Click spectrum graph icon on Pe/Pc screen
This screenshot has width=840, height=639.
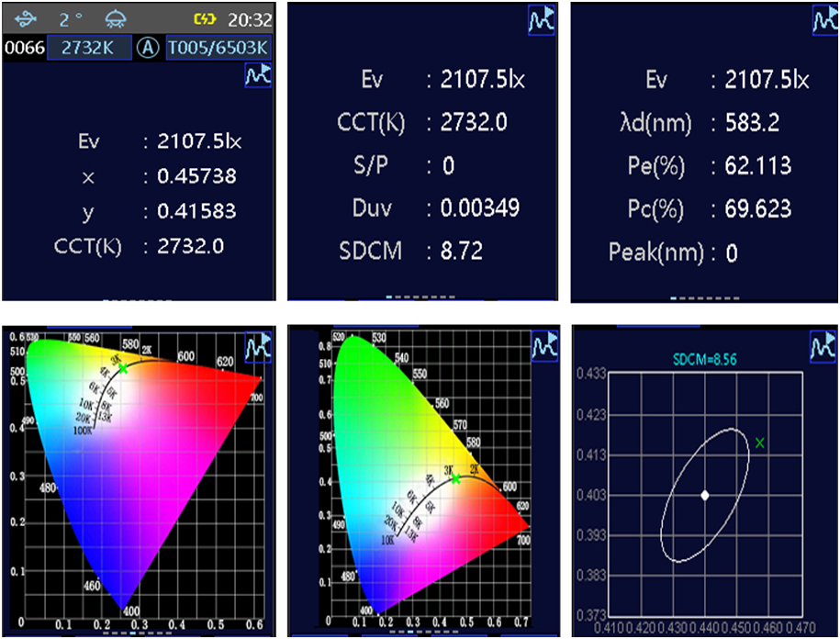point(823,19)
